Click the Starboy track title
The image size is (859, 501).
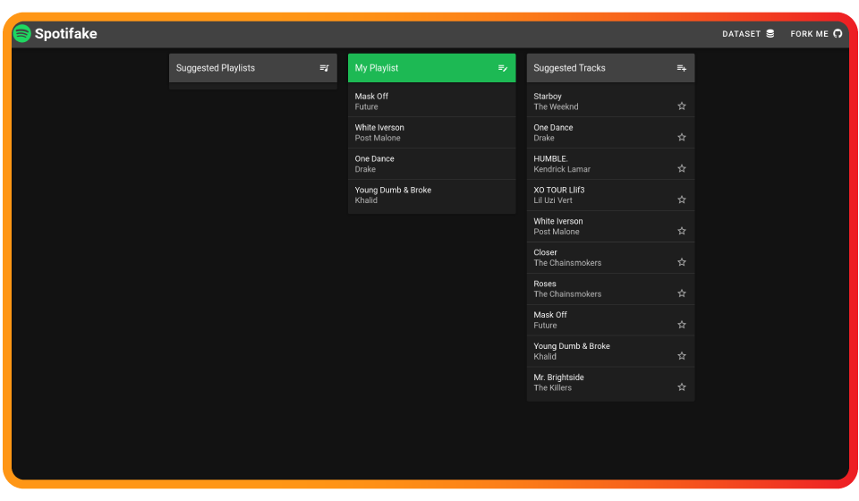pyautogui.click(x=548, y=97)
